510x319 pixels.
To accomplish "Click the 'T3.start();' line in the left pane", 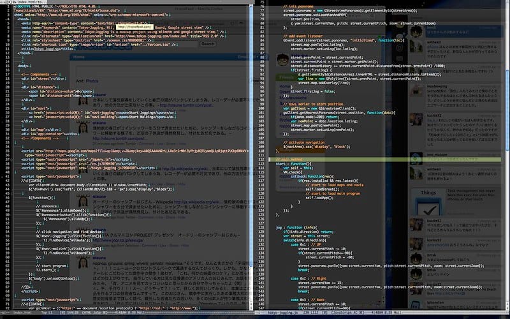I will tap(46, 270).
